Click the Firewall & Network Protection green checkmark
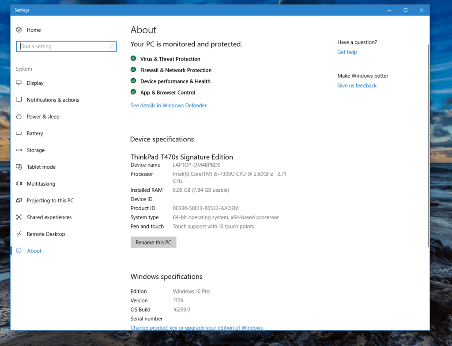Viewport: 452px width, 346px height. (133, 69)
